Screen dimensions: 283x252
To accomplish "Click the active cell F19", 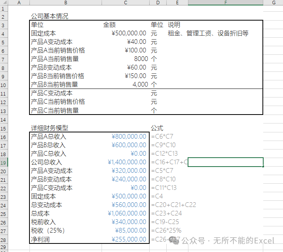I will [x=226, y=162].
